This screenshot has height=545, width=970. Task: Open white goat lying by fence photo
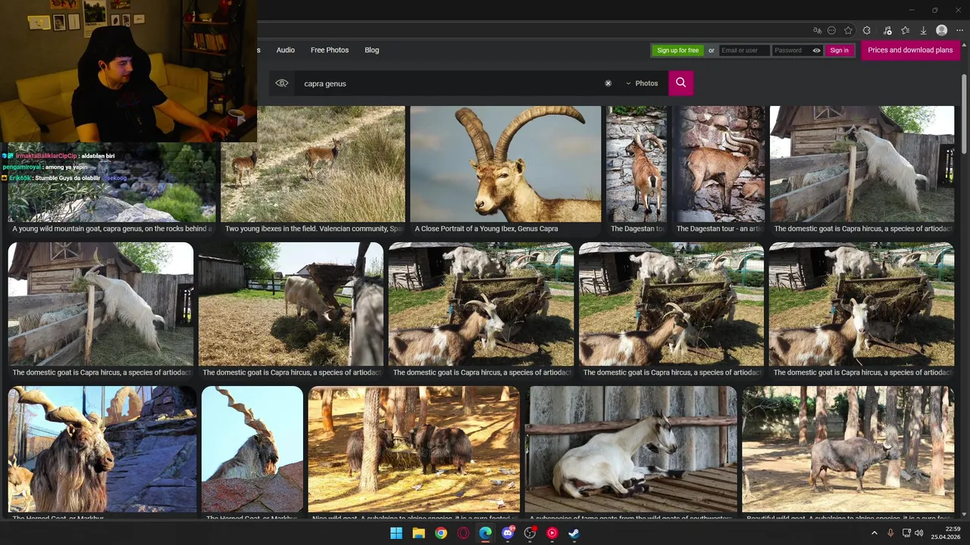[x=630, y=450]
